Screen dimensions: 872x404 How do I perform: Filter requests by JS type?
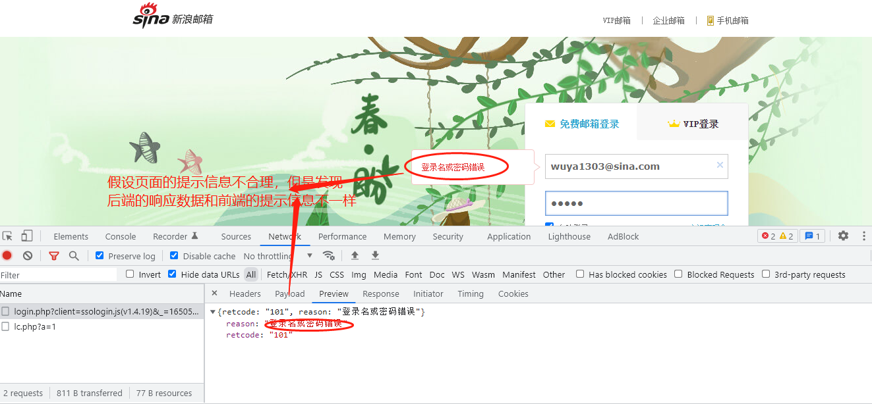point(318,274)
